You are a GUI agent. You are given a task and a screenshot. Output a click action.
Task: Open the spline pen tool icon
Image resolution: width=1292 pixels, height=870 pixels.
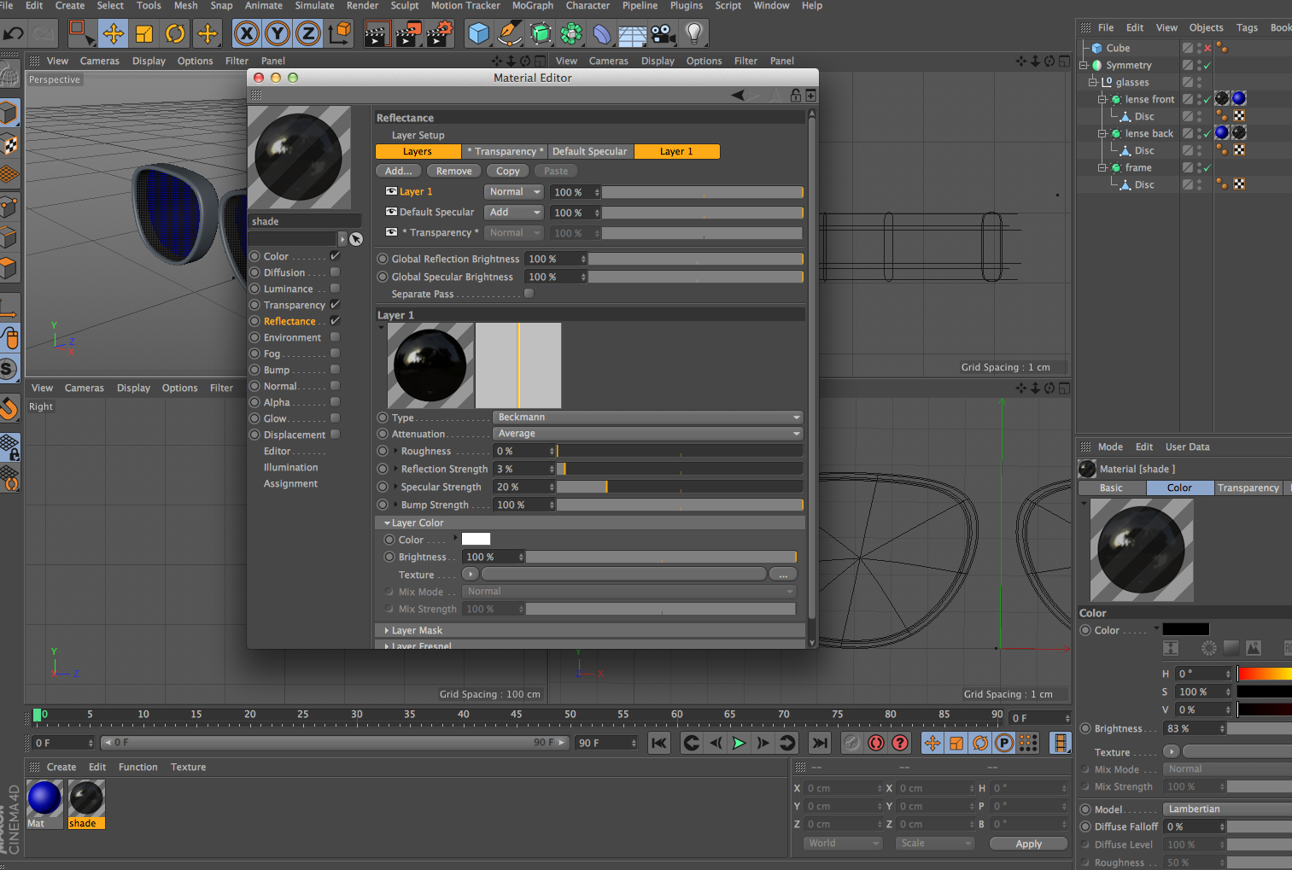click(509, 34)
